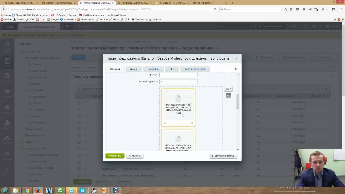Open the Windows Start menu orb

coord(5,190)
